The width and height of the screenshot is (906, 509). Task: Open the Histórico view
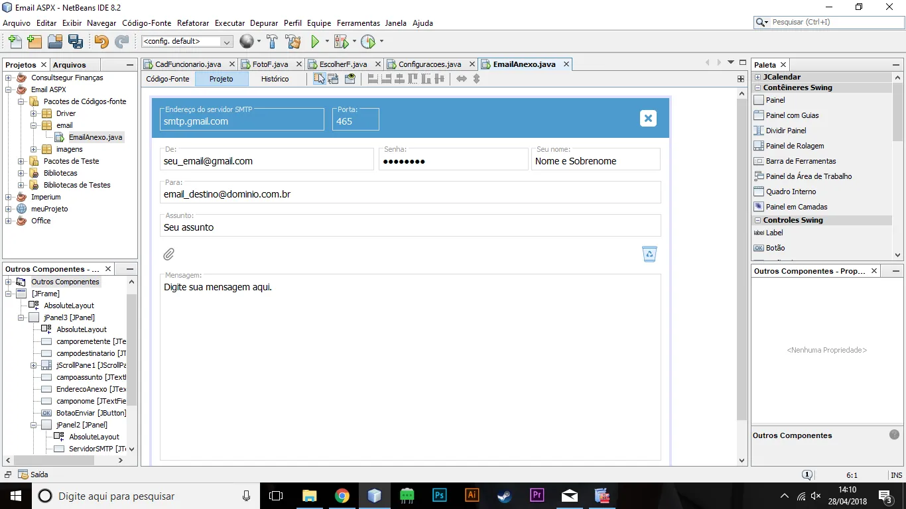coord(275,79)
